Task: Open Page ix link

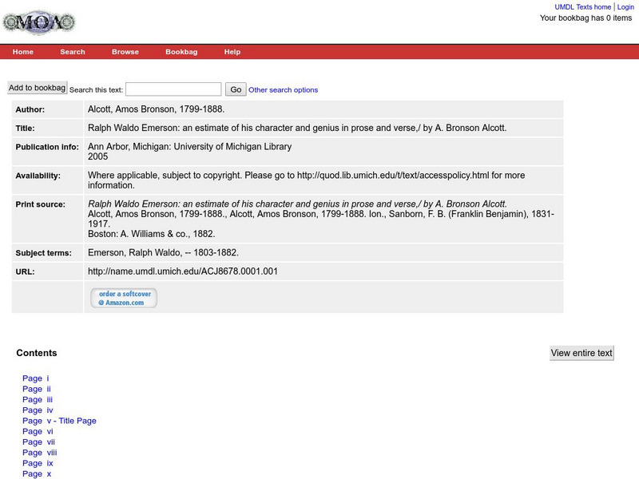Action: coord(38,463)
